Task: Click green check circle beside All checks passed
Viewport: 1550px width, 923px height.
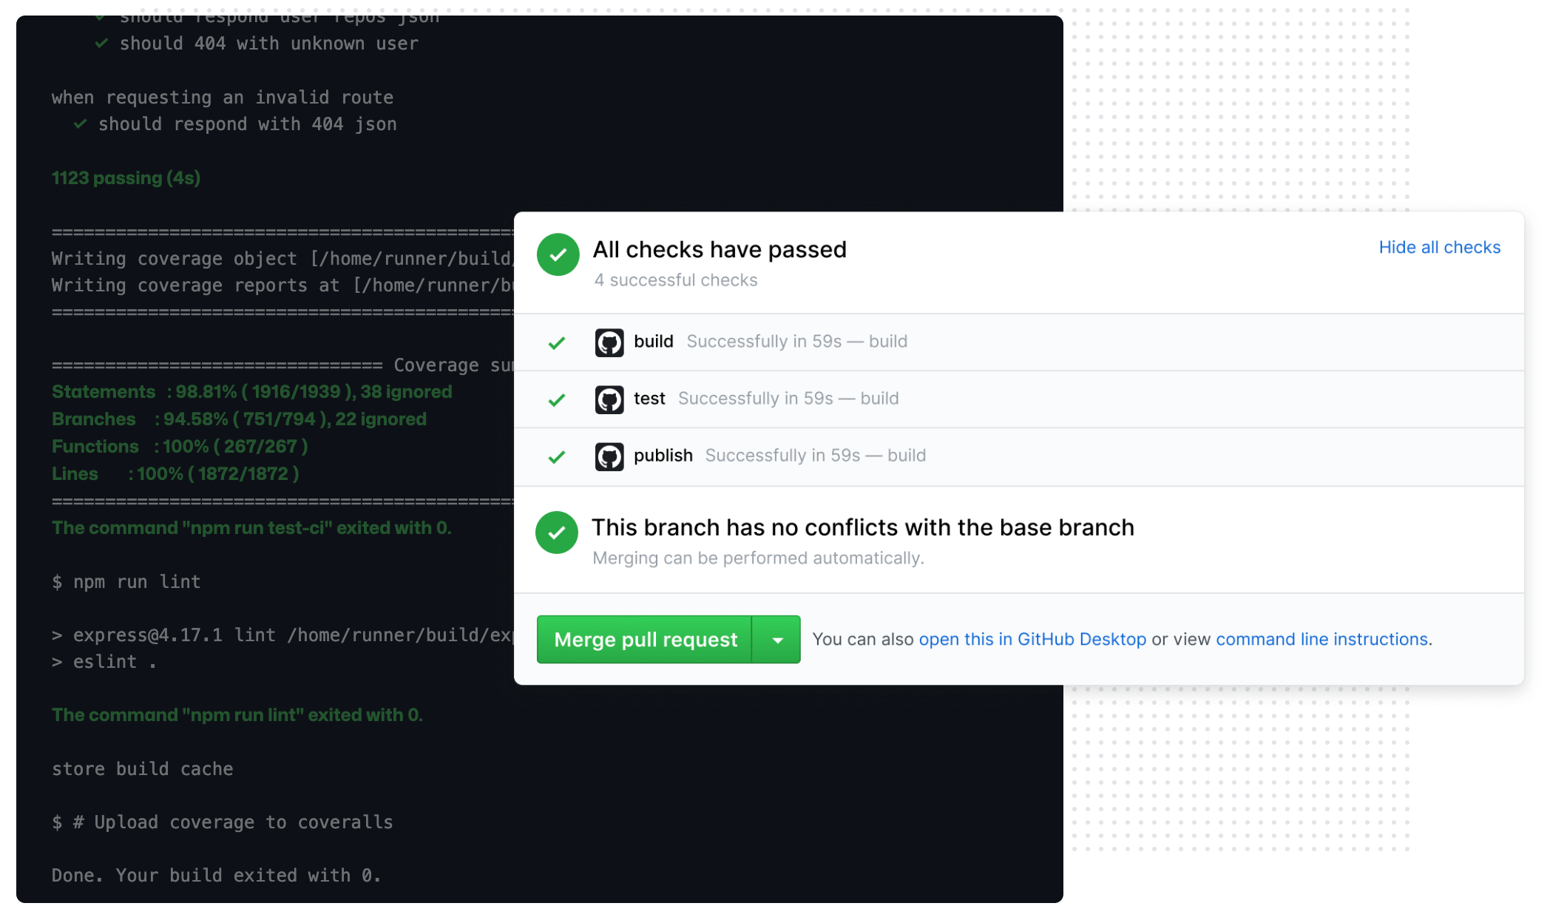Action: (558, 254)
